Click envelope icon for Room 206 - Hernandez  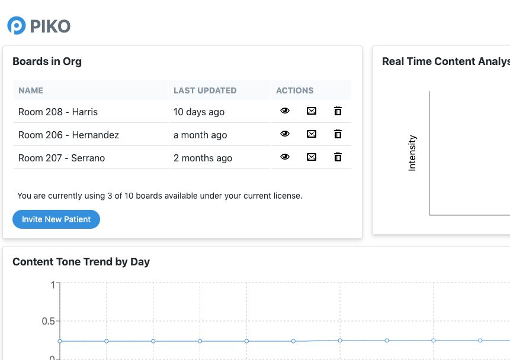coord(312,134)
